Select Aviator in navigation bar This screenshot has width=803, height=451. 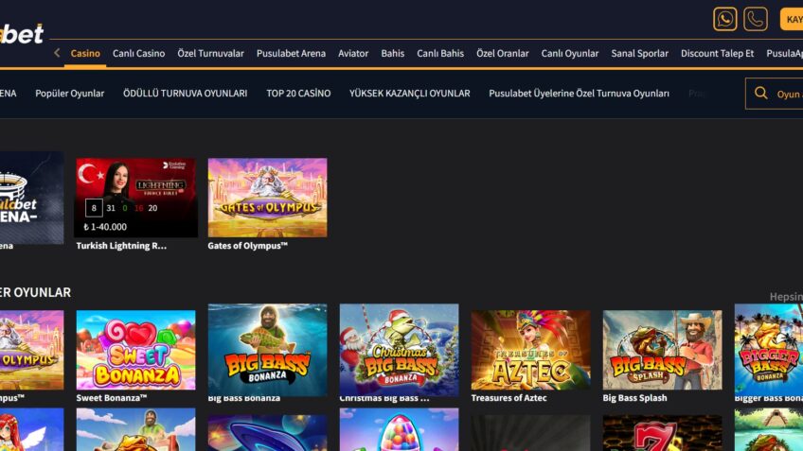[353, 53]
